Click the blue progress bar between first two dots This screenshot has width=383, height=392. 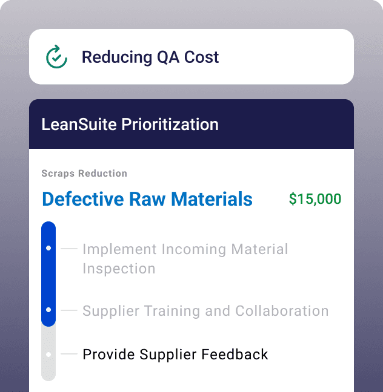(48, 279)
